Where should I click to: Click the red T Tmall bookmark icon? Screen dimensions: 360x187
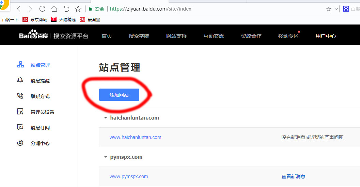click(x=54, y=19)
